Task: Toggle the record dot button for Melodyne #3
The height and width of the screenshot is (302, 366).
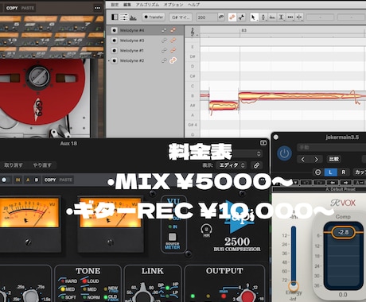Action: tap(115, 41)
